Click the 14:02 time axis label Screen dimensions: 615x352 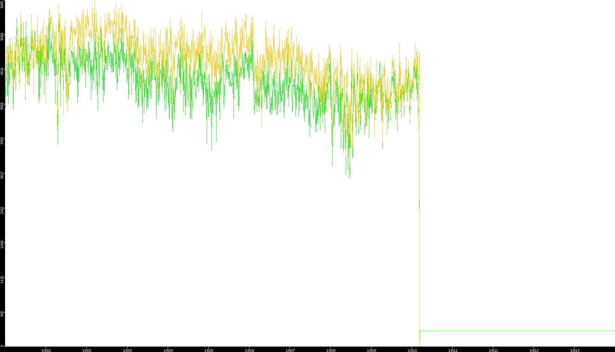coord(87,350)
